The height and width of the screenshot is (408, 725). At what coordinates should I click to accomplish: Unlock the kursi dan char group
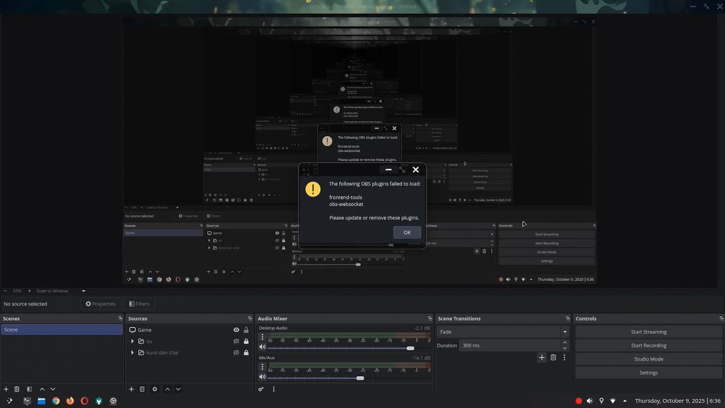pos(246,352)
